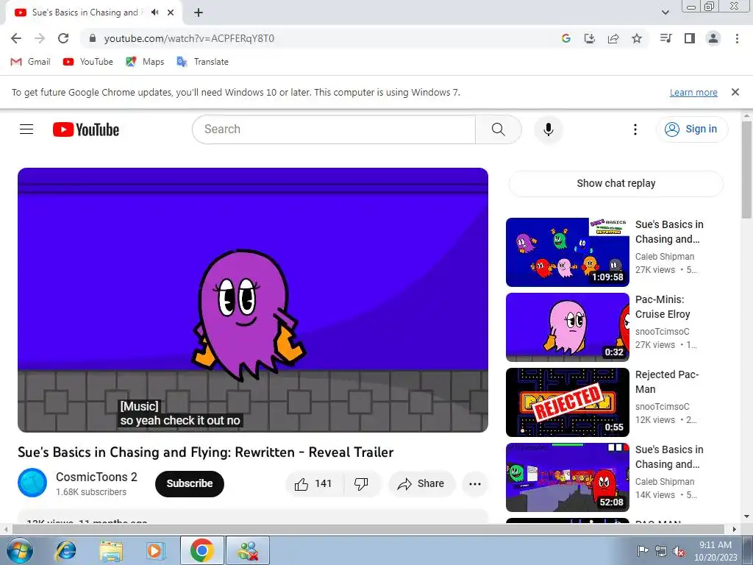The width and height of the screenshot is (753, 565).
Task: Open the 1:09:58 Sue's Basics thumbnail
Action: 568,252
